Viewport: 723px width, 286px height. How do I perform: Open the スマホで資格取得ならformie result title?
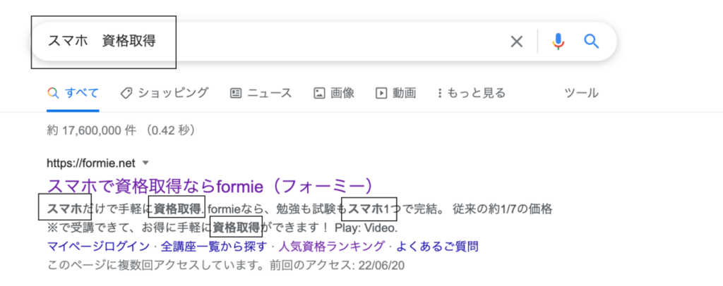point(209,186)
